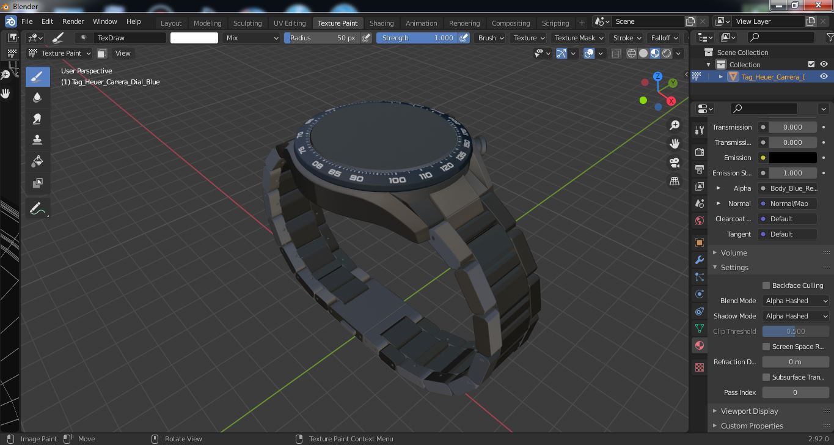Screen dimensions: 834x445
Task: Select the Mask tool
Action: coord(37,183)
